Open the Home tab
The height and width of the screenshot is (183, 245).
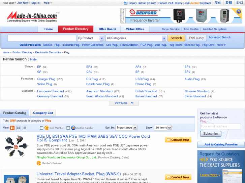click(x=49, y=29)
